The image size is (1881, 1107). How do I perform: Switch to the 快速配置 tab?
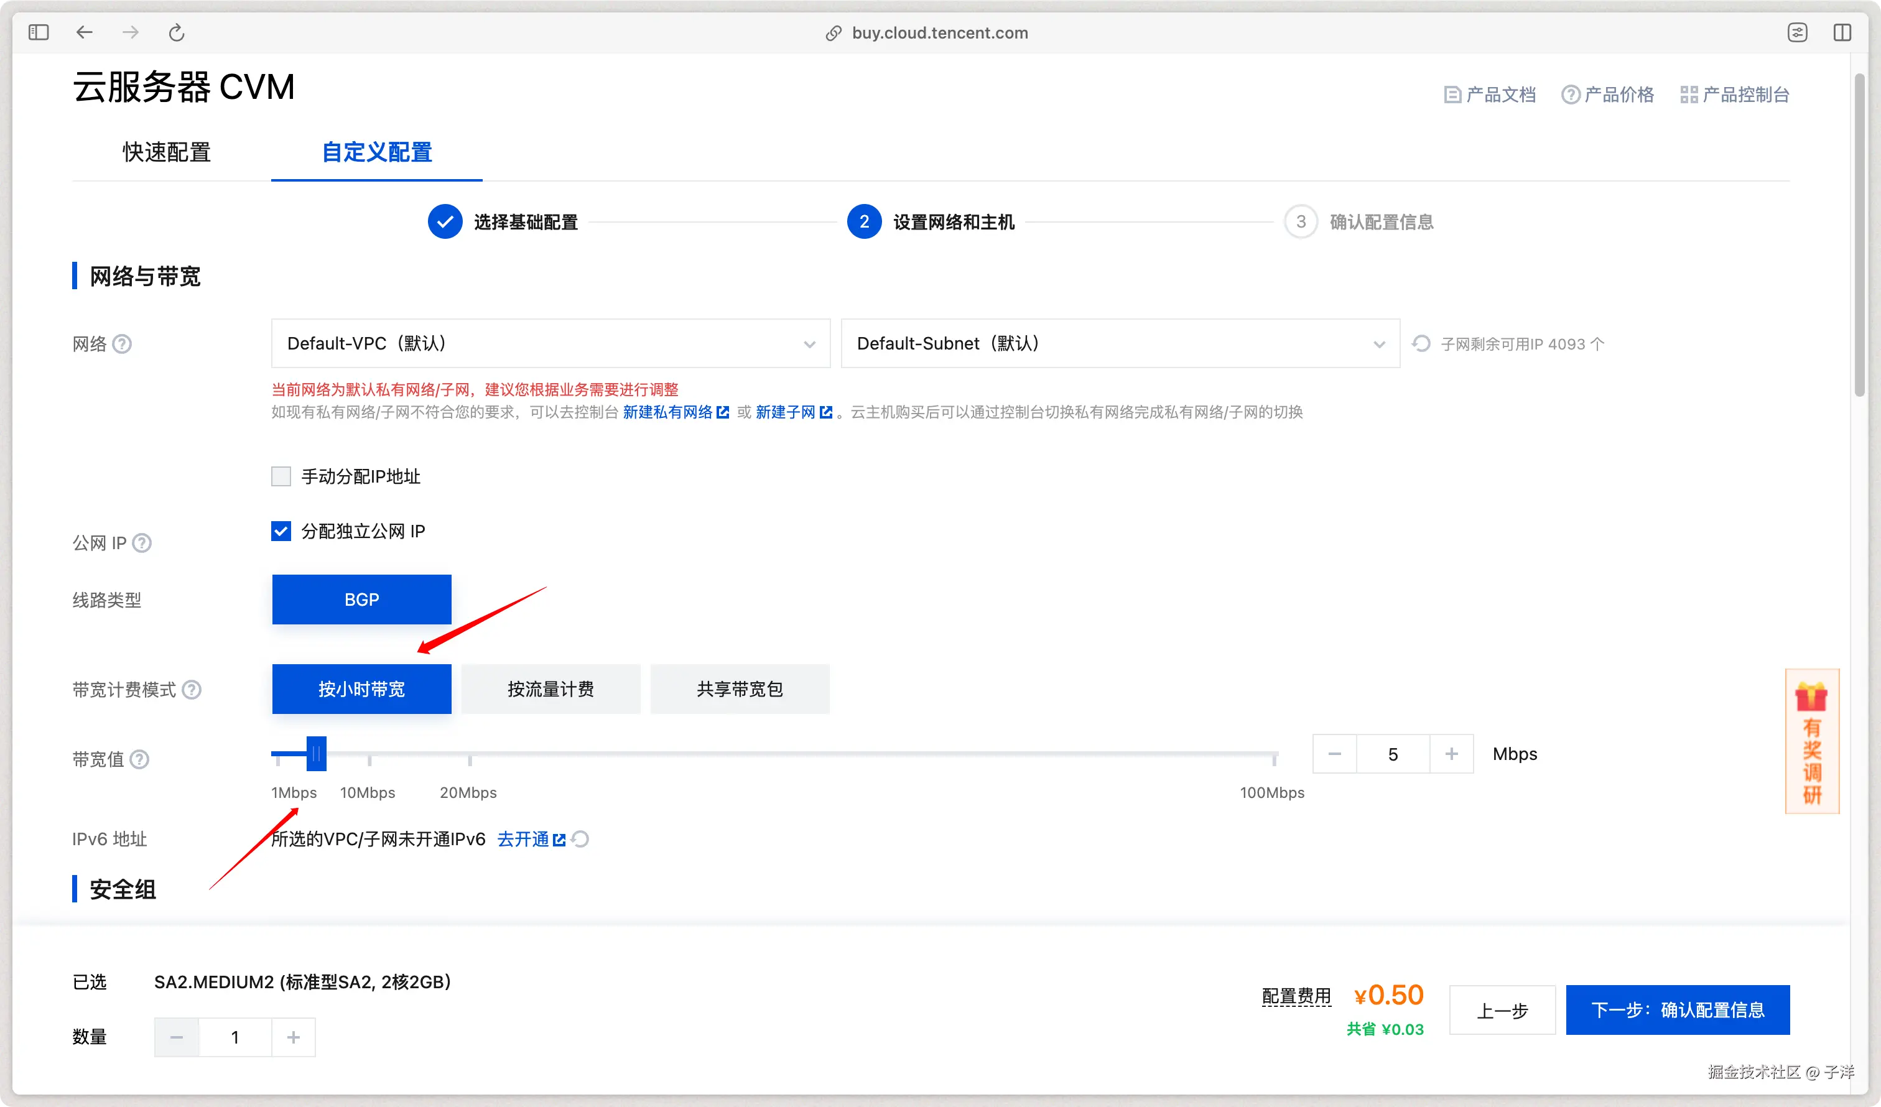(167, 152)
